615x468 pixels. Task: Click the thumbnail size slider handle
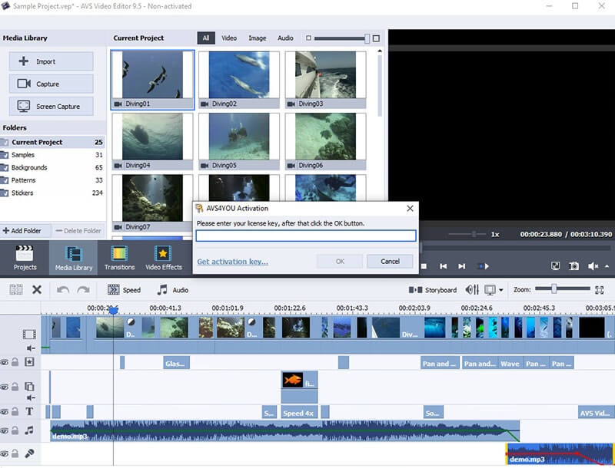pos(367,38)
